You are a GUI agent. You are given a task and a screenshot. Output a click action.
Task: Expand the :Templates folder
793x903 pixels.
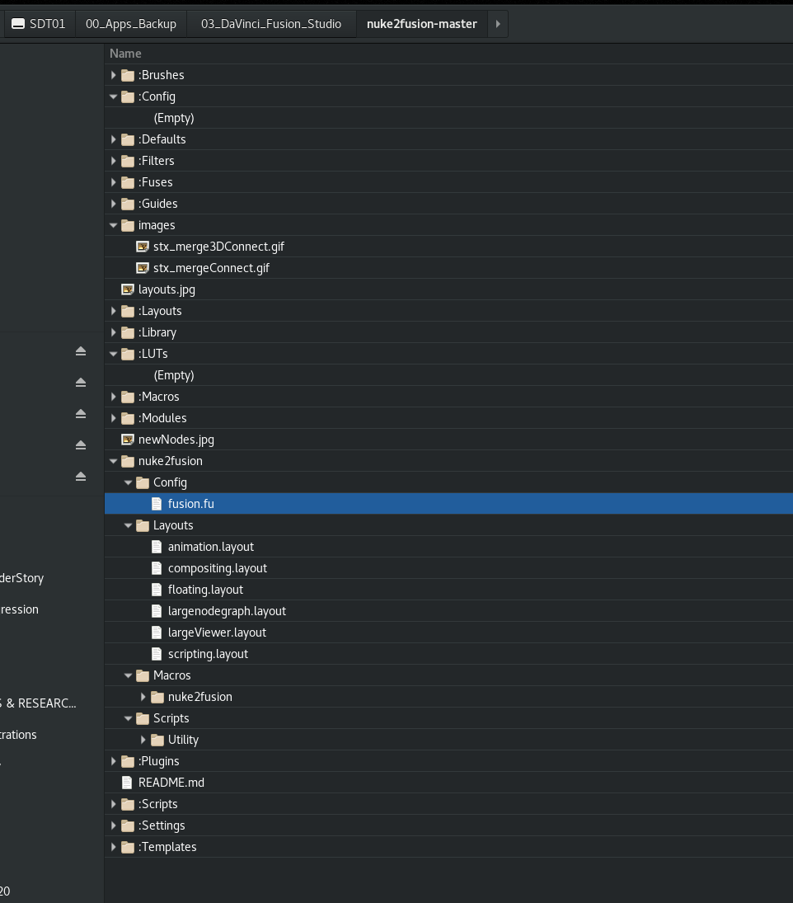click(114, 847)
